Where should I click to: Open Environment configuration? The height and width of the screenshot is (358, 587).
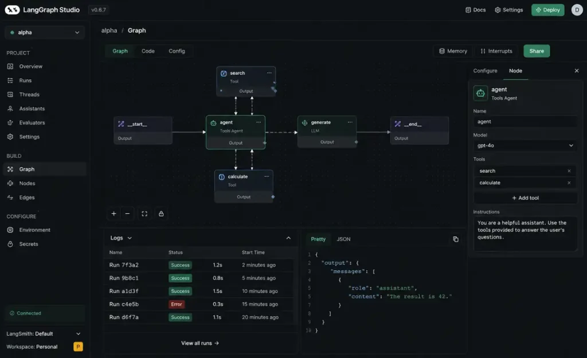coord(34,230)
